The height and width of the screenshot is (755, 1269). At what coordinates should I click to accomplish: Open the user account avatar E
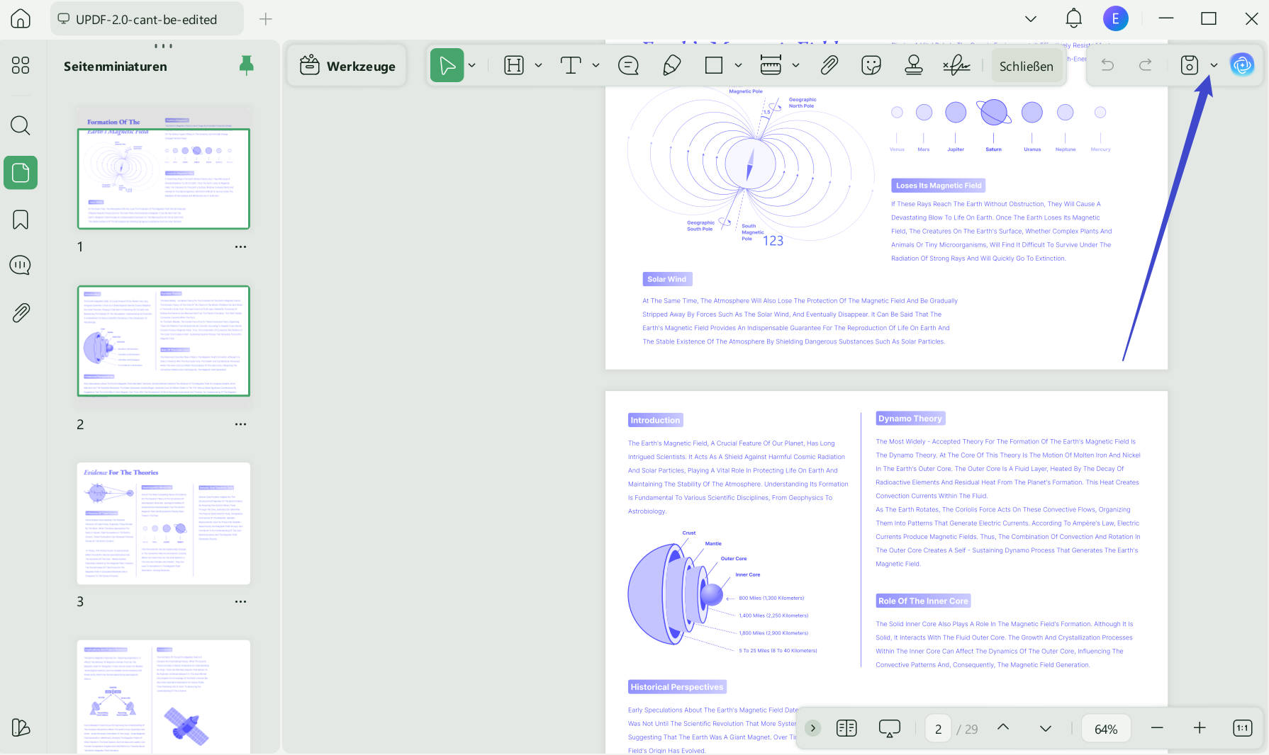click(x=1116, y=18)
